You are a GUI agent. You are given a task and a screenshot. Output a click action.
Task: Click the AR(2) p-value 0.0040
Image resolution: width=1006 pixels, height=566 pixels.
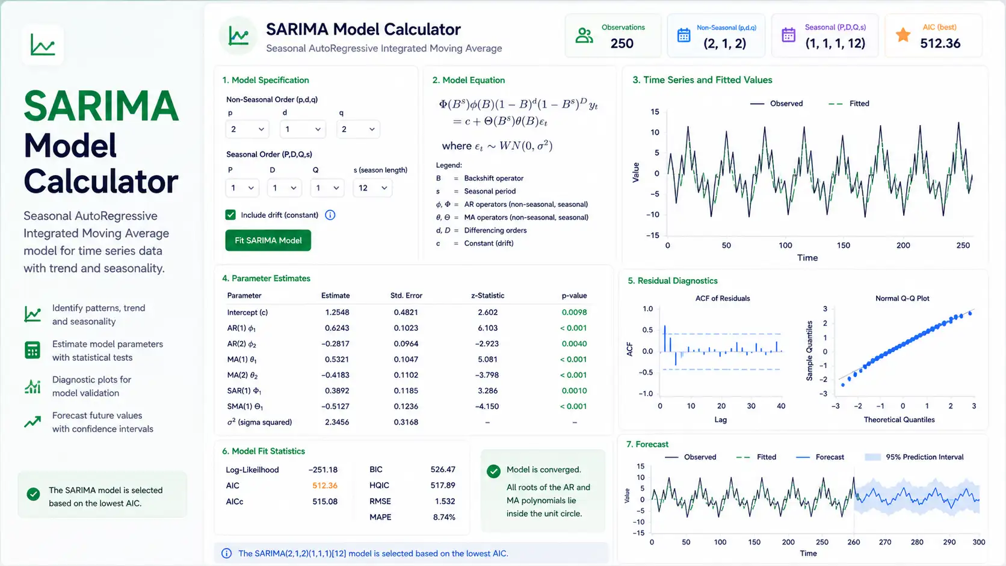(x=574, y=343)
